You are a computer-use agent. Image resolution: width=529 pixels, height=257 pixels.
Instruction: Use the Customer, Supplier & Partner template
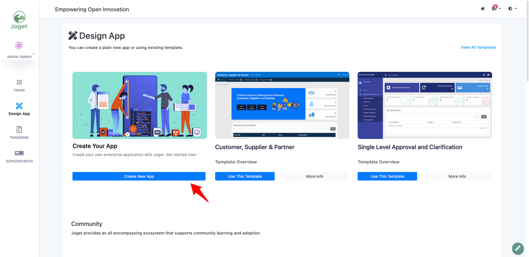[x=245, y=176]
